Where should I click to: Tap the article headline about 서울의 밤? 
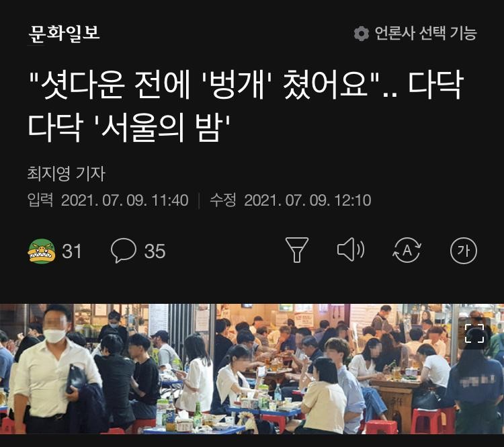(245, 107)
